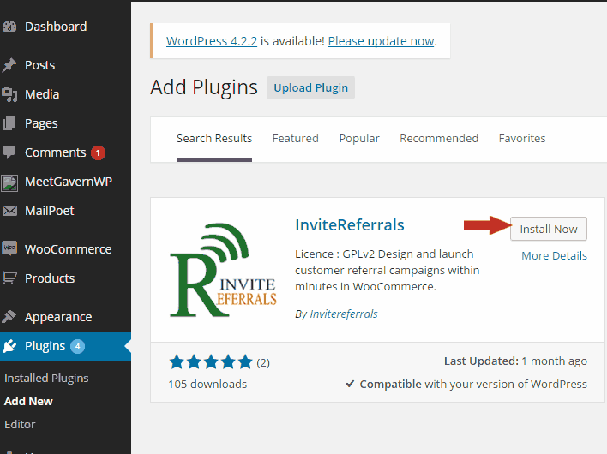Click the Dashboard gauge icon
Viewport: 607px width, 454px height.
tap(9, 27)
